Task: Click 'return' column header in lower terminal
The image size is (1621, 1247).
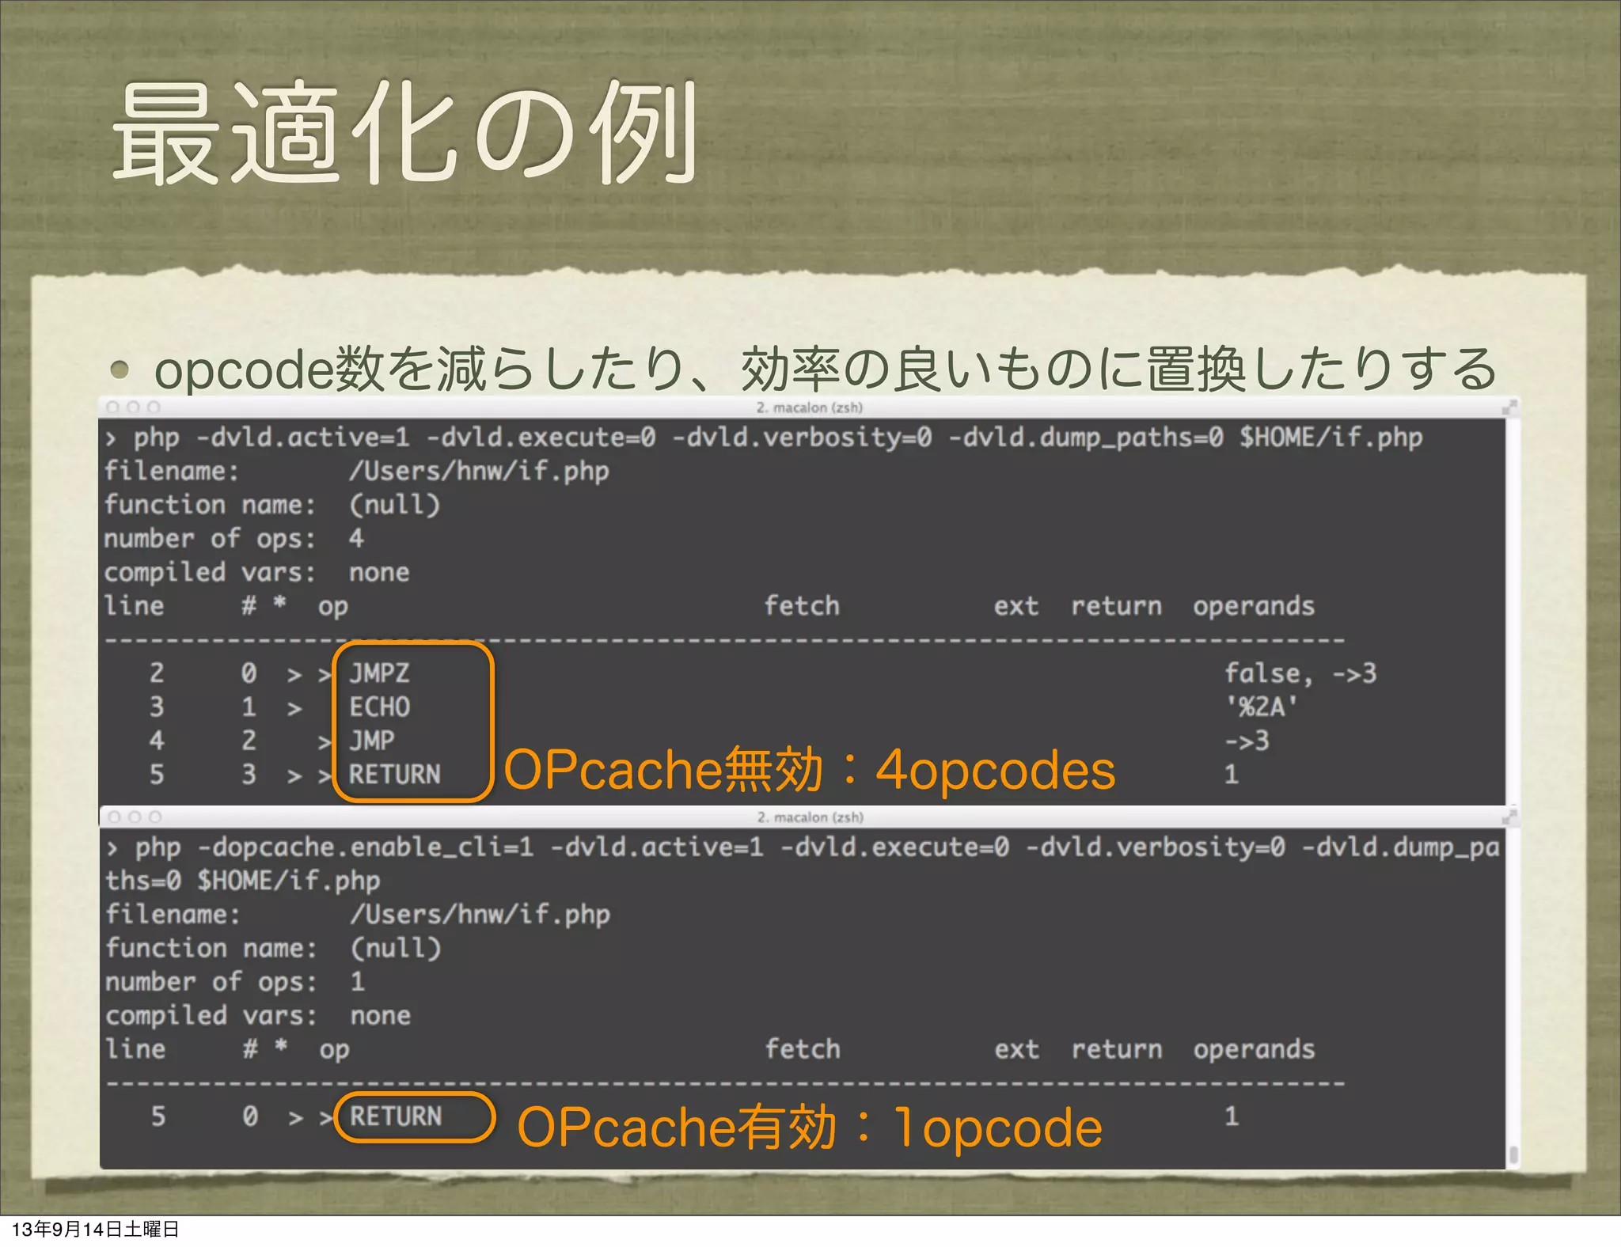Action: click(1118, 1049)
